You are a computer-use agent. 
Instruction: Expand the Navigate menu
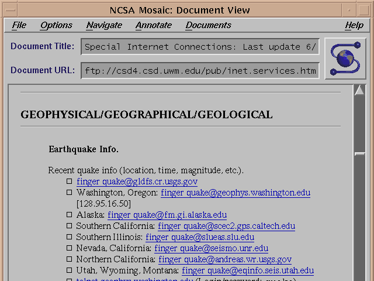pyautogui.click(x=104, y=25)
